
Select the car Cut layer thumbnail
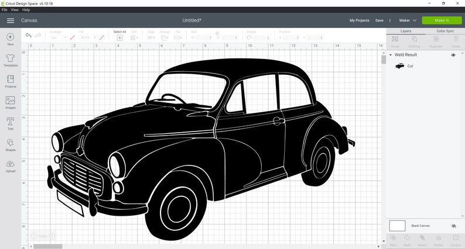click(400, 66)
